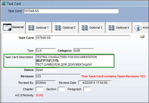Click the Revision field showing 123

58,76
